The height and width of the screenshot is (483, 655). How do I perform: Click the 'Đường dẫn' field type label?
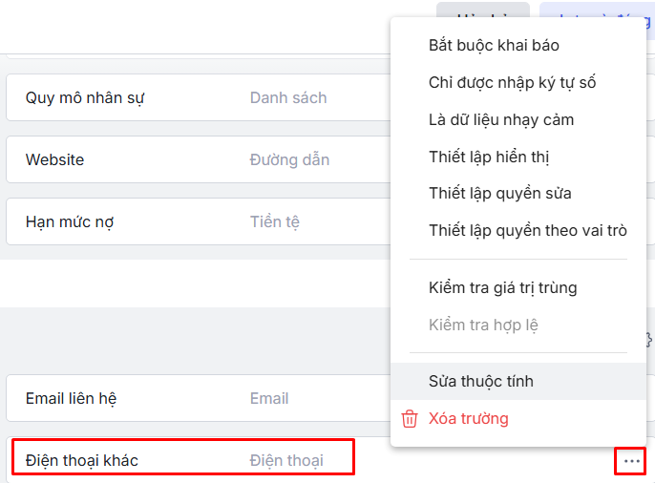(x=289, y=159)
